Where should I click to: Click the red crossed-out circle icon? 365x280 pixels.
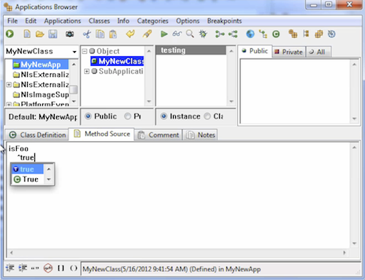tap(48, 268)
